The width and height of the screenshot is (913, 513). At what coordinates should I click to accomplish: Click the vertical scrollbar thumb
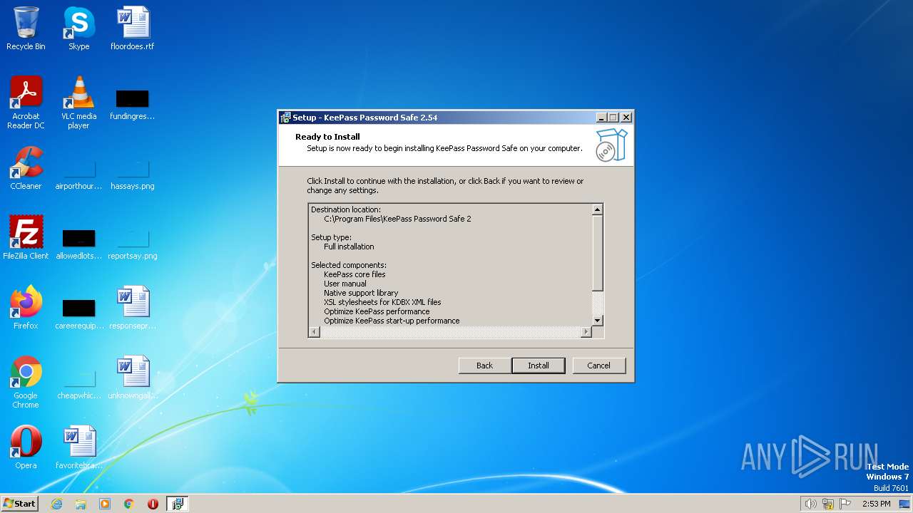598,252
